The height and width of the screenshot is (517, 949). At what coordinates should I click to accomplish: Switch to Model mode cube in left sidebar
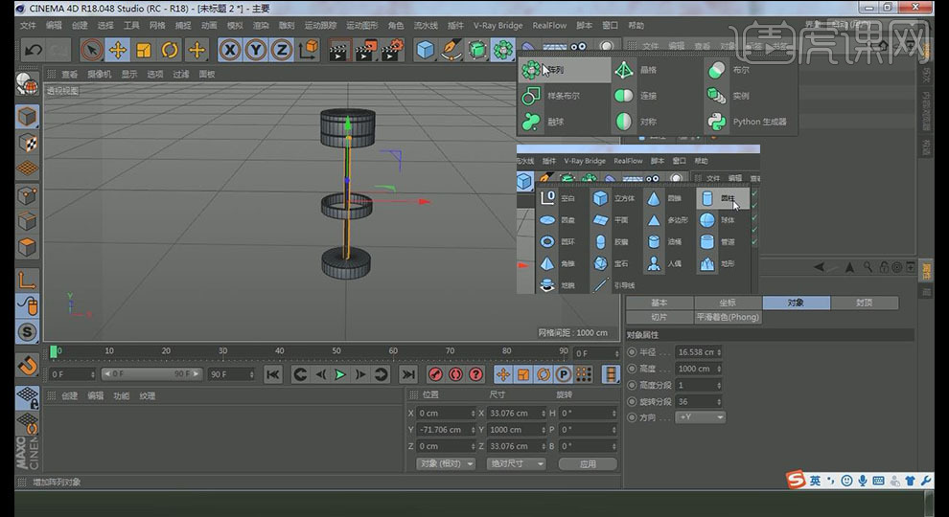[27, 117]
